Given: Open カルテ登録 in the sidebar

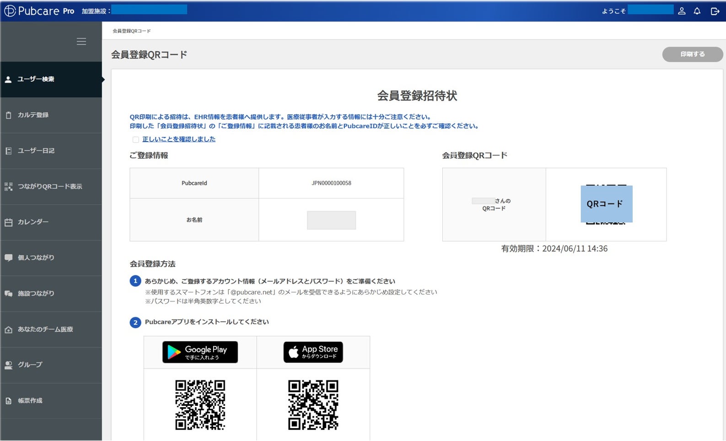Looking at the screenshot, I should click(51, 115).
